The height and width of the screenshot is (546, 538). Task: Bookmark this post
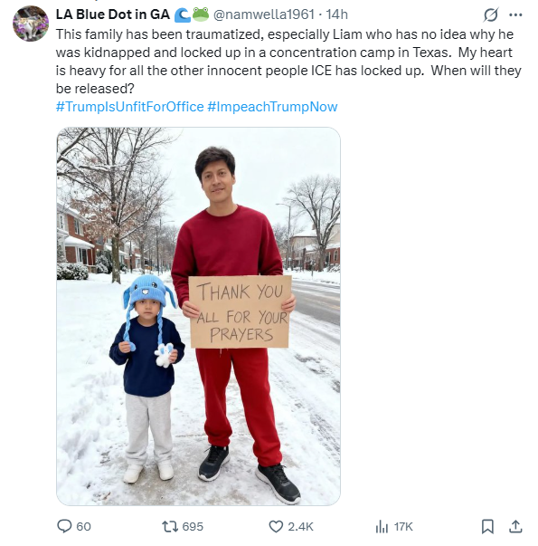pos(487,526)
